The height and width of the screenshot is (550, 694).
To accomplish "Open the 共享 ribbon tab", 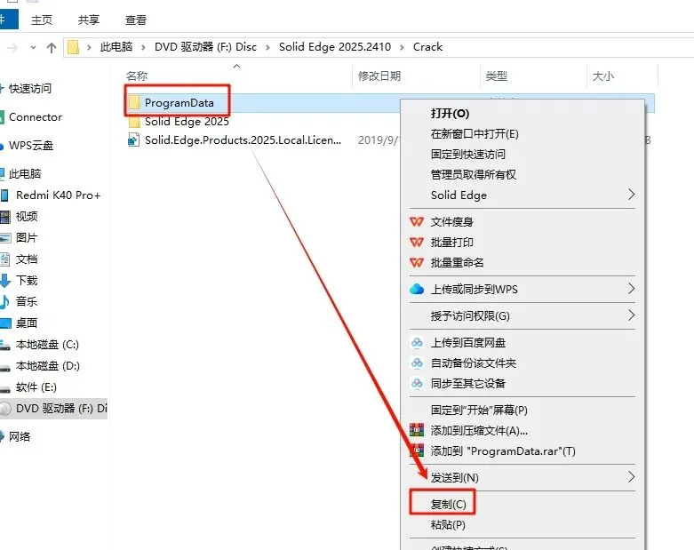I will pyautogui.click(x=89, y=20).
